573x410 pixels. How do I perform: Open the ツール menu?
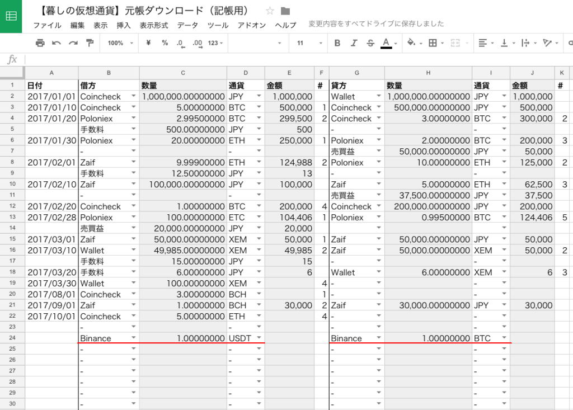(218, 25)
